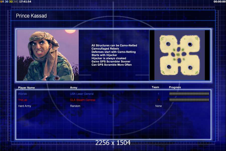Click start position 1 on the minimap
Viewport: 226px width, 151px height.
coord(169,67)
